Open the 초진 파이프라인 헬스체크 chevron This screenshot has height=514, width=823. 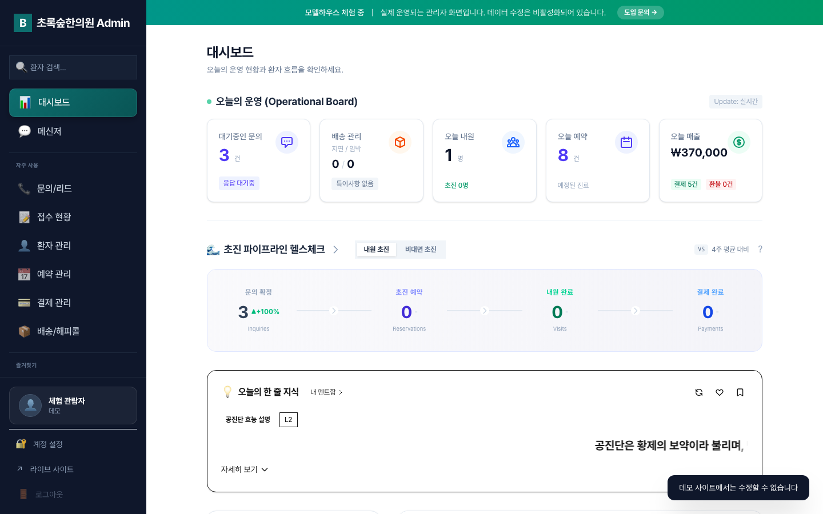(x=335, y=250)
